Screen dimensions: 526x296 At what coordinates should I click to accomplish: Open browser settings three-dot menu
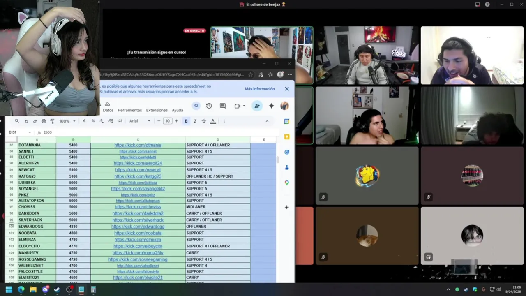pos(290,74)
